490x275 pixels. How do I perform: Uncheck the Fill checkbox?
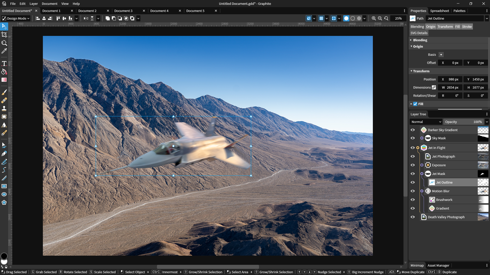[x=415, y=104]
